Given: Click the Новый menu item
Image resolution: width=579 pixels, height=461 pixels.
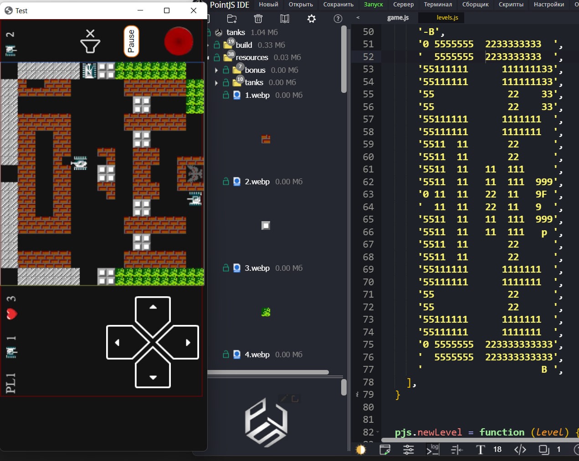Looking at the screenshot, I should 269,5.
